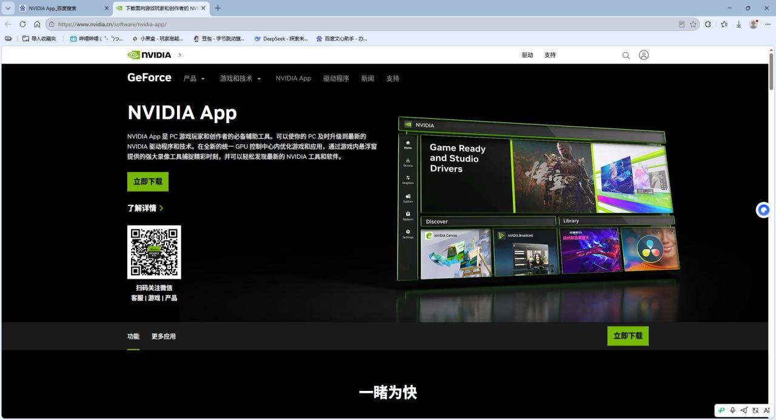Close the active nvidia.cn download tab
This screenshot has width=776, height=420.
click(203, 8)
